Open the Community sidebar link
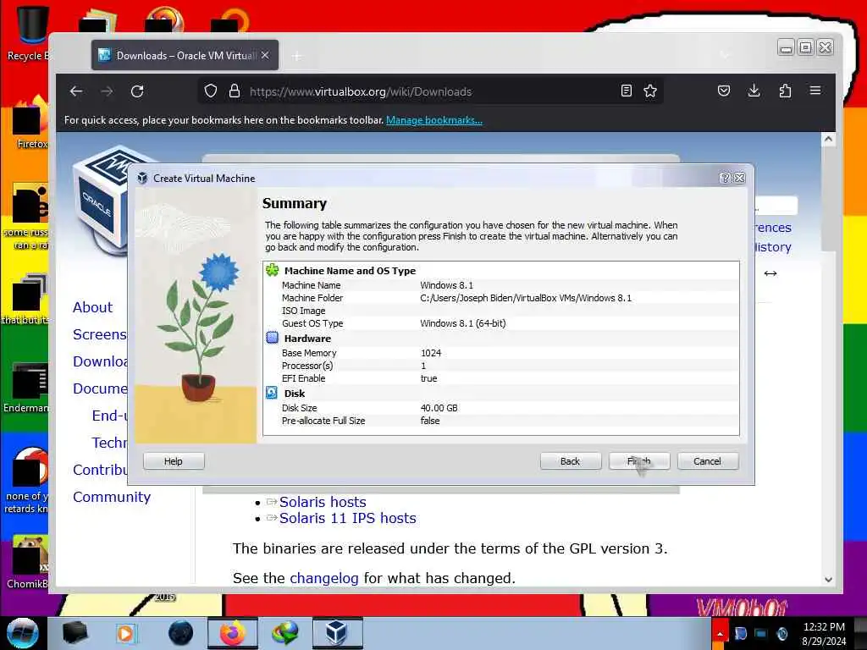 [x=112, y=497]
